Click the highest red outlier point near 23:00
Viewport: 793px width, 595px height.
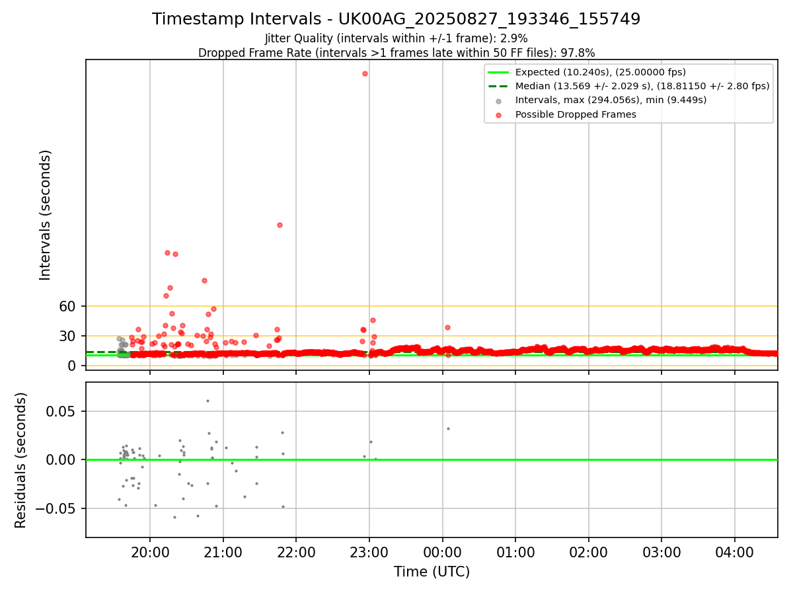tap(365, 73)
